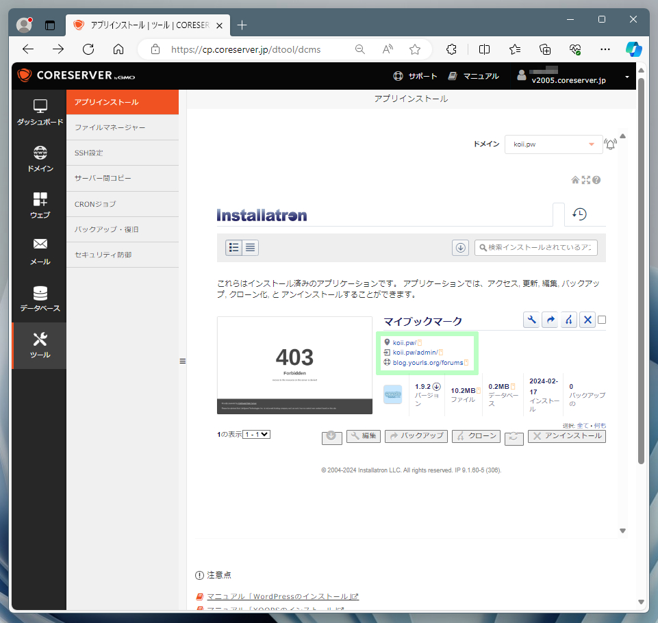Click the アプリインストール browser tab

click(148, 25)
